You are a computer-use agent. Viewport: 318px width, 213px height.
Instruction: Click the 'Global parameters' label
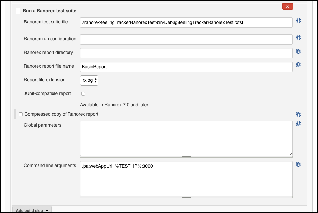point(43,125)
